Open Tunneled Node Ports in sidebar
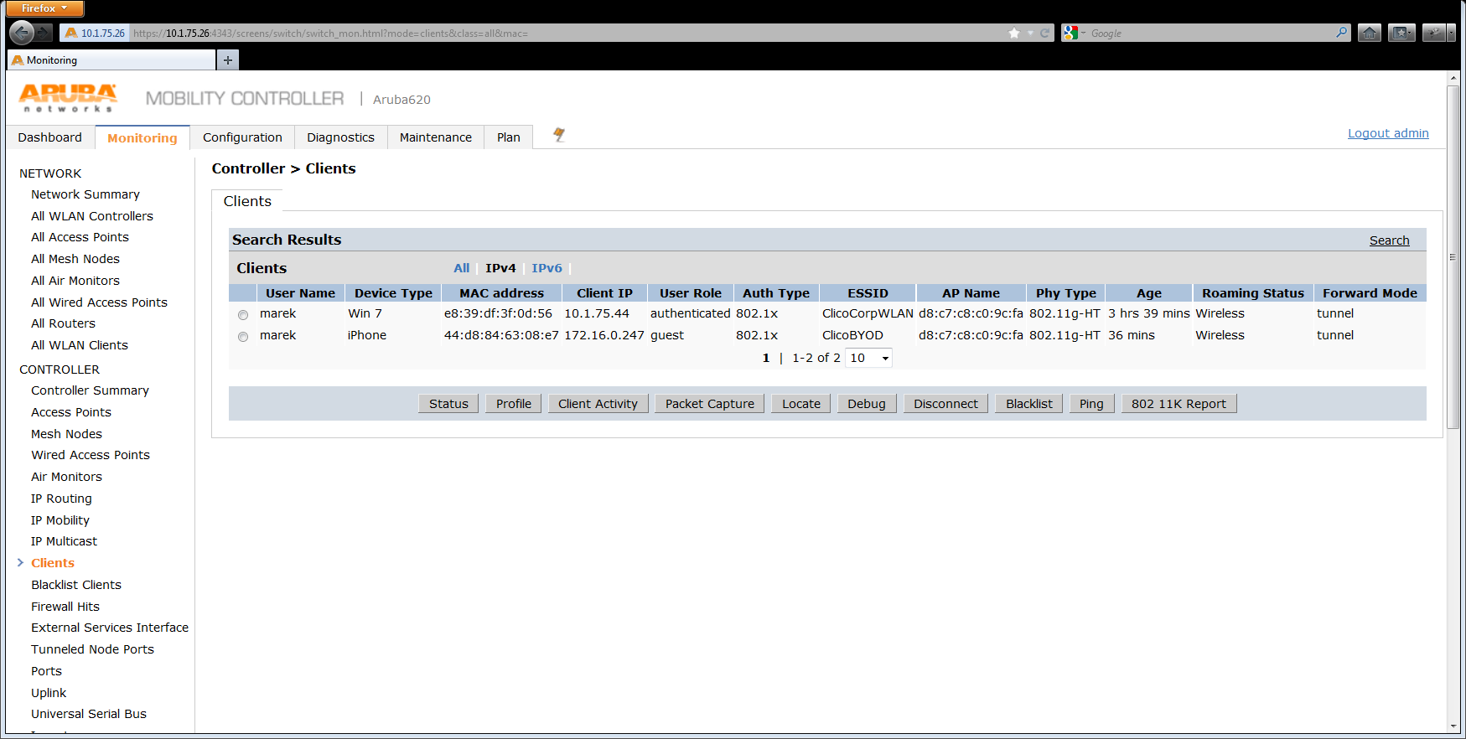 92,649
